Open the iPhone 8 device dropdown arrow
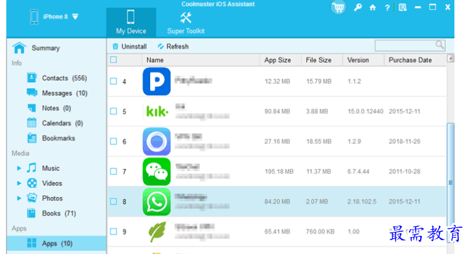This screenshot has width=468, height=254. point(75,17)
